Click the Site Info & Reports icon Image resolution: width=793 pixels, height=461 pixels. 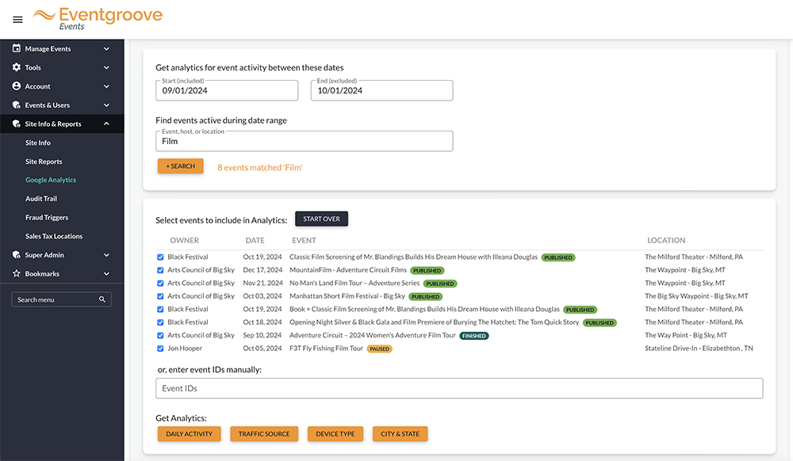(17, 124)
